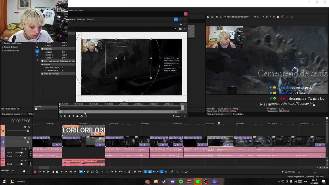Open edit tool dropdown arrow
Screen dimensions: 329x185
tap(84, 172)
